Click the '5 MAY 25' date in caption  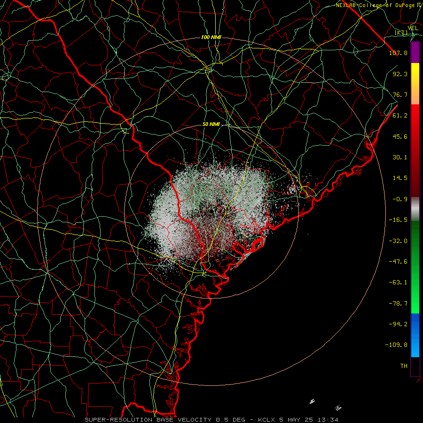(297, 420)
